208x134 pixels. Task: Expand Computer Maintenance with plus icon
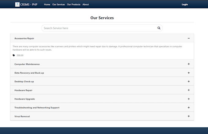(189, 64)
